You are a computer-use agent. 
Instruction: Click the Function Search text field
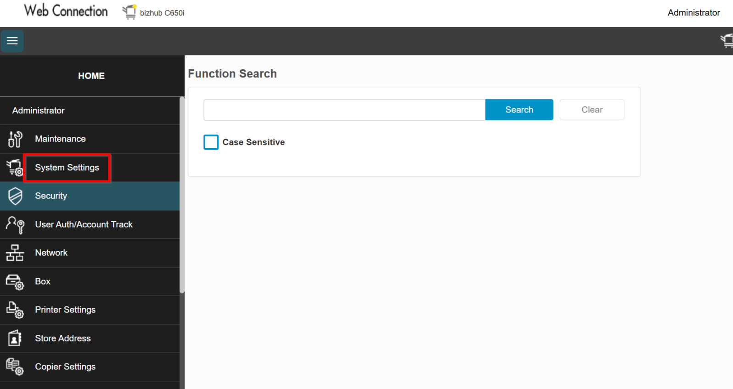pyautogui.click(x=344, y=110)
